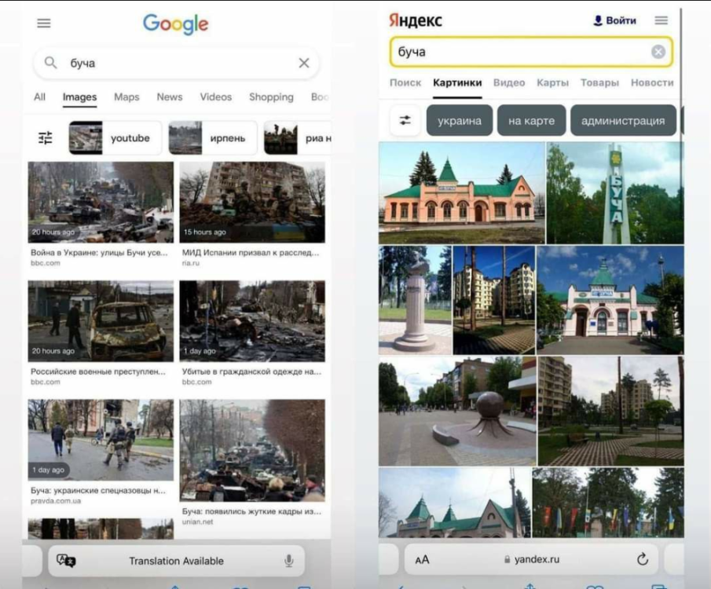Open the Google News tab
Image resolution: width=711 pixels, height=589 pixels.
coord(170,97)
